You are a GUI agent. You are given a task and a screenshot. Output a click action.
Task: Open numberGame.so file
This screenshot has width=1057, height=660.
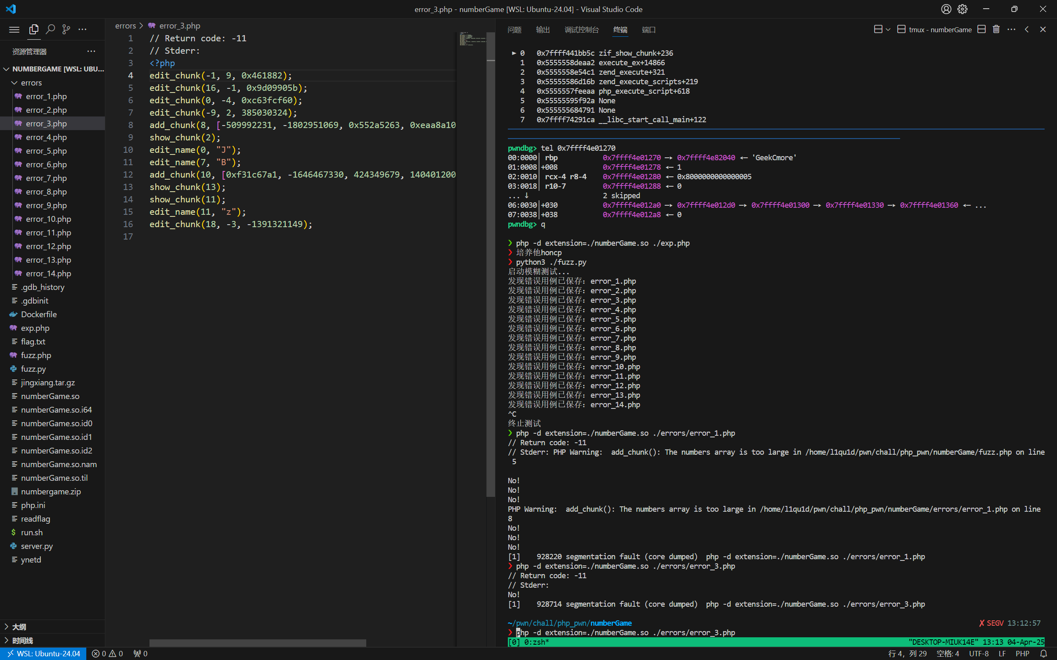click(x=52, y=396)
